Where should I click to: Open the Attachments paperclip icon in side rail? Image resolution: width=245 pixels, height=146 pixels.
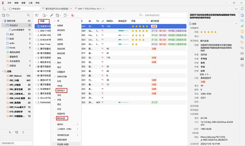click(242, 26)
